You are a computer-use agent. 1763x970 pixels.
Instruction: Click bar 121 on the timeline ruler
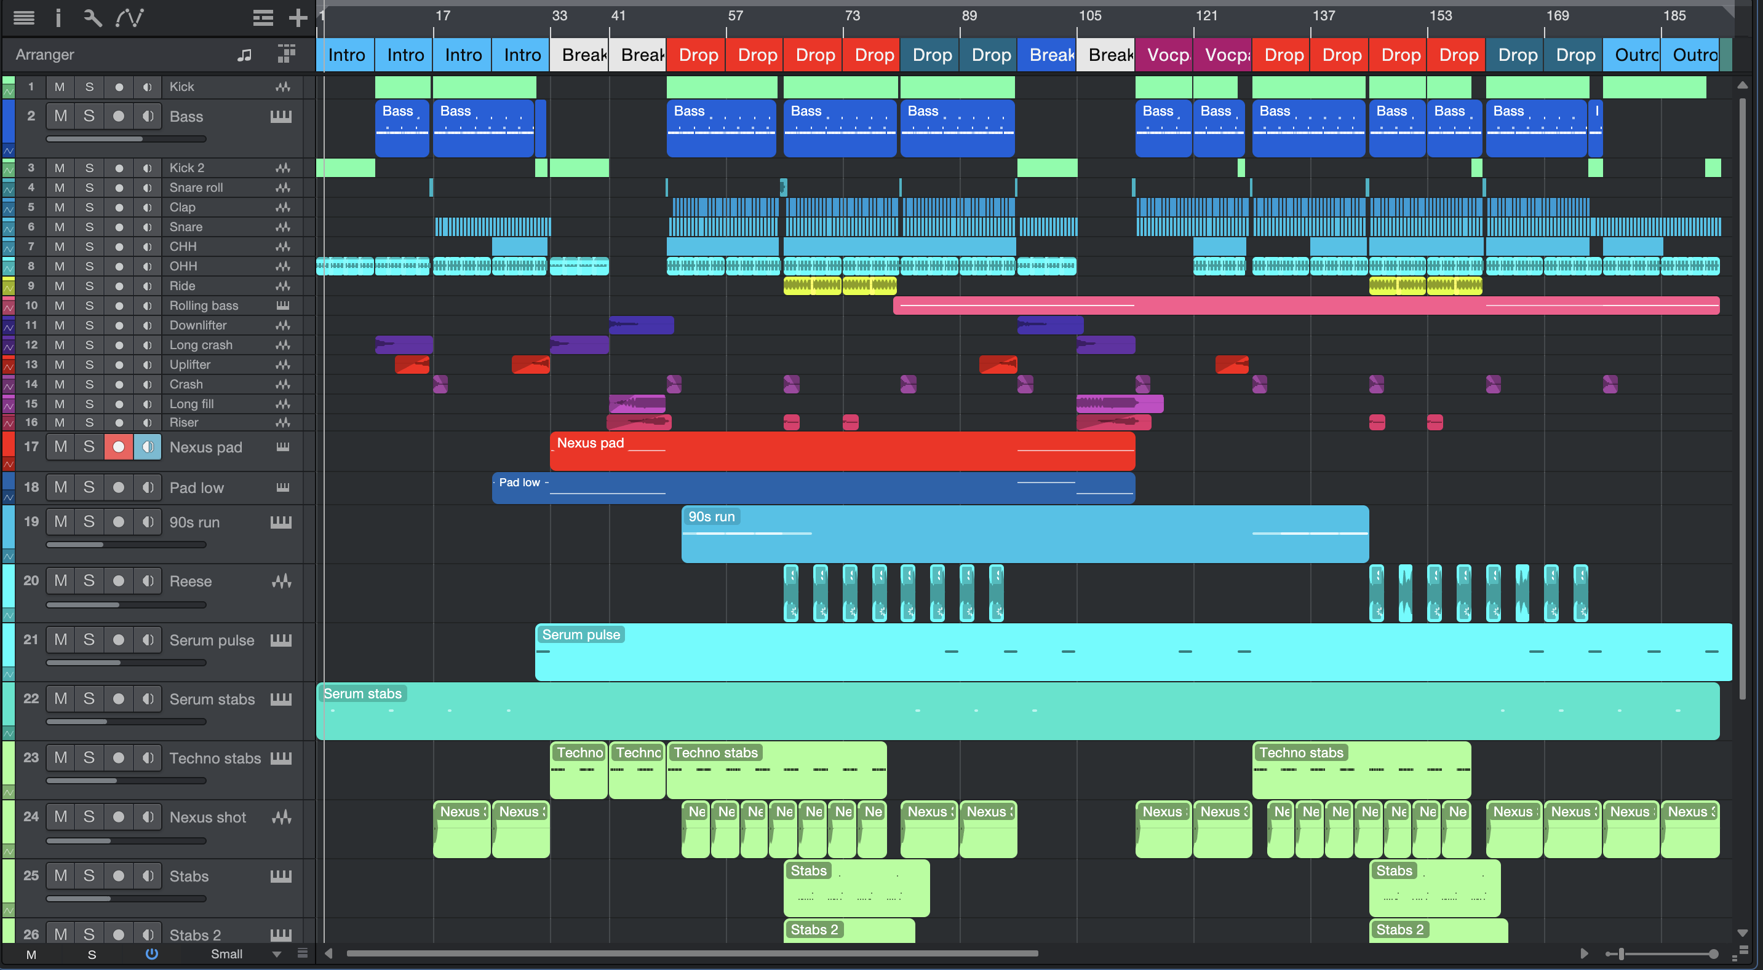[1206, 16]
